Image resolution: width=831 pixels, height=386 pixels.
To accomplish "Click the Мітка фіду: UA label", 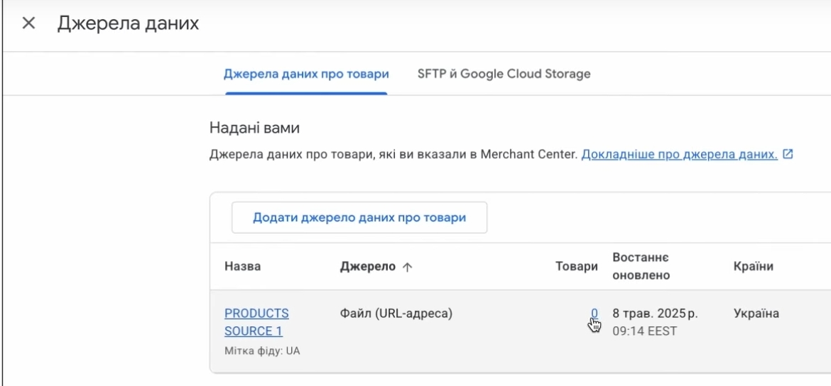I will click(x=262, y=351).
